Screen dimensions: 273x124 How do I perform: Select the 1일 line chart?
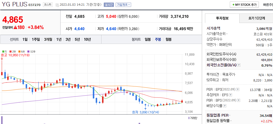[25, 39]
